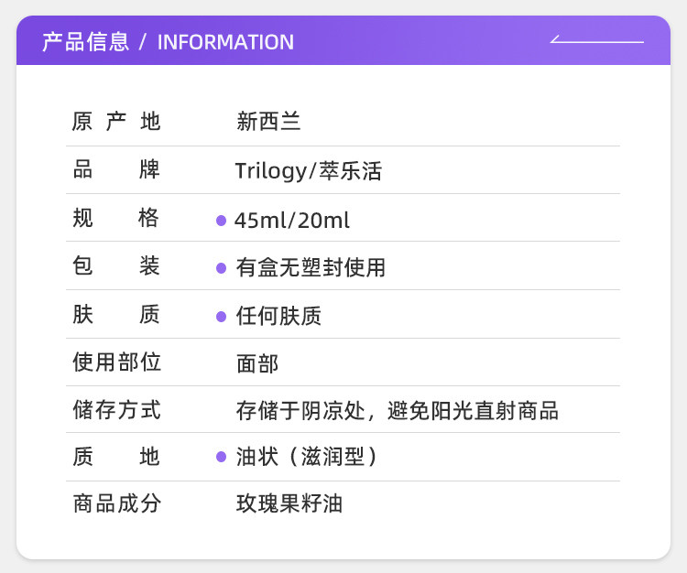
Task: Select the 45ml/20ml specification value
Action: (x=292, y=221)
